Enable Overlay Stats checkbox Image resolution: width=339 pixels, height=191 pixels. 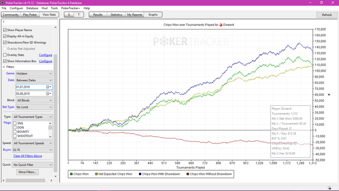click(x=5, y=55)
